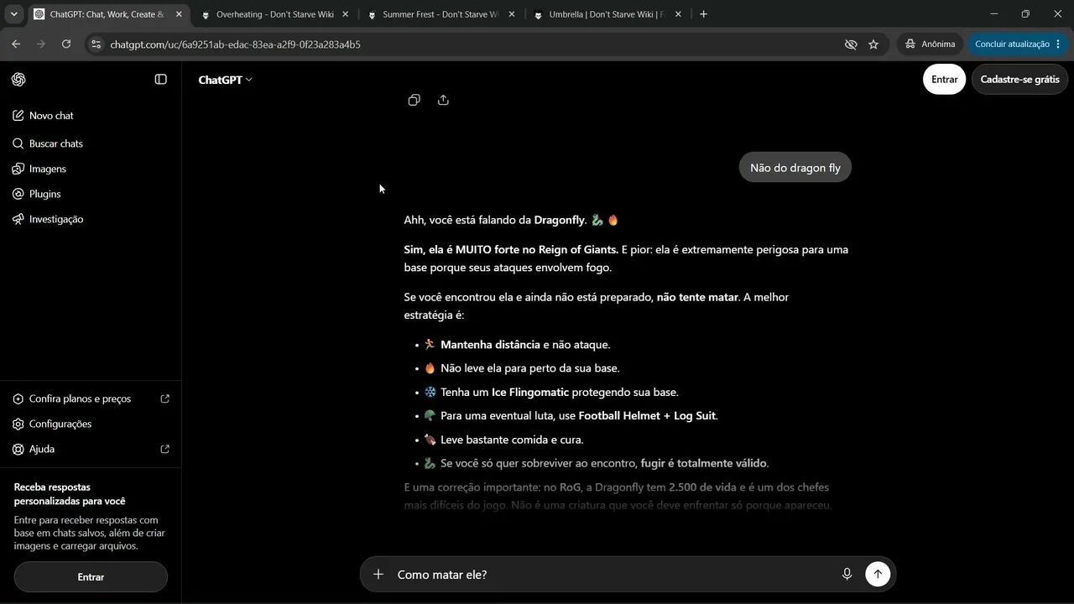Screen dimensions: 1074x604
Task: Go back in browser history
Action: [16, 44]
